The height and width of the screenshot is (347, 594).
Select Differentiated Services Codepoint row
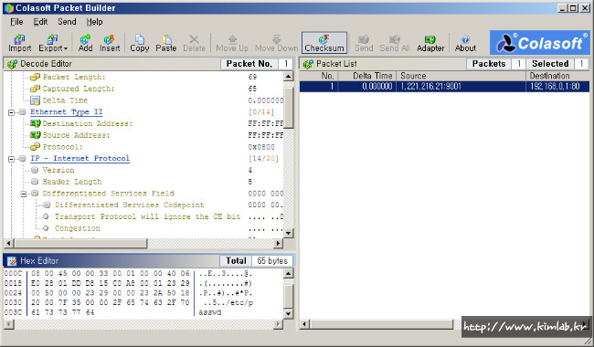coord(130,205)
